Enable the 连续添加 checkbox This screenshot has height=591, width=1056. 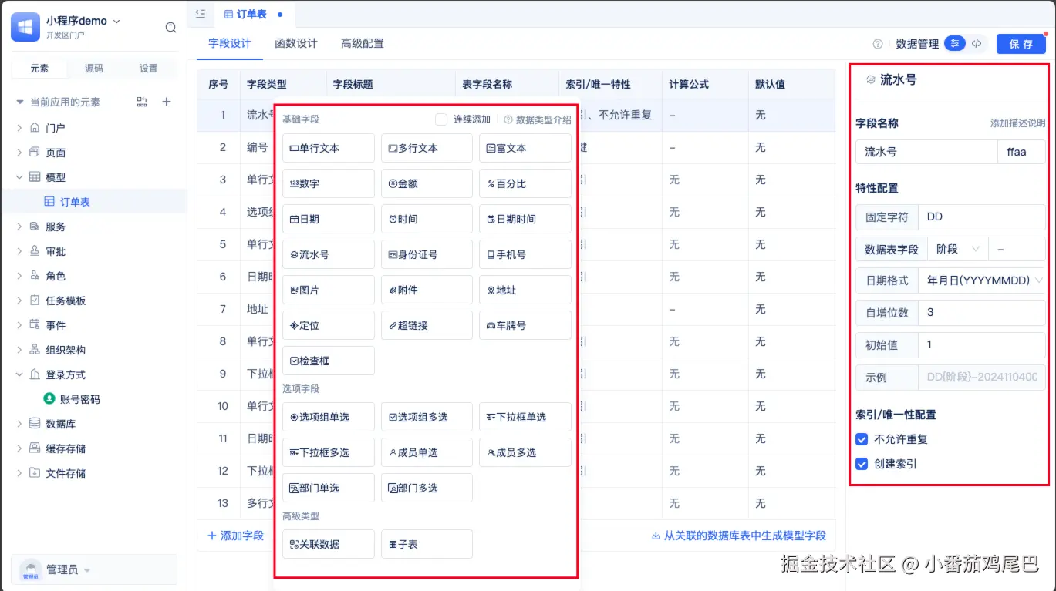pos(441,119)
